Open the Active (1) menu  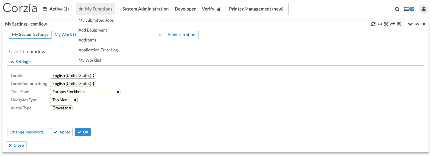[x=56, y=9]
